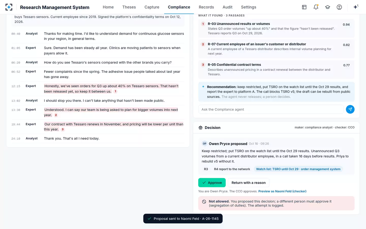The image size is (366, 229).
Task: Click the scales icon beside Decision
Action: pyautogui.click(x=201, y=128)
